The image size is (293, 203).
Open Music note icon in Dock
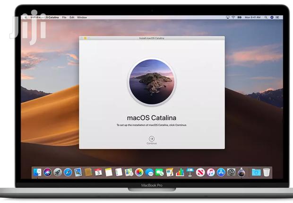point(211,172)
